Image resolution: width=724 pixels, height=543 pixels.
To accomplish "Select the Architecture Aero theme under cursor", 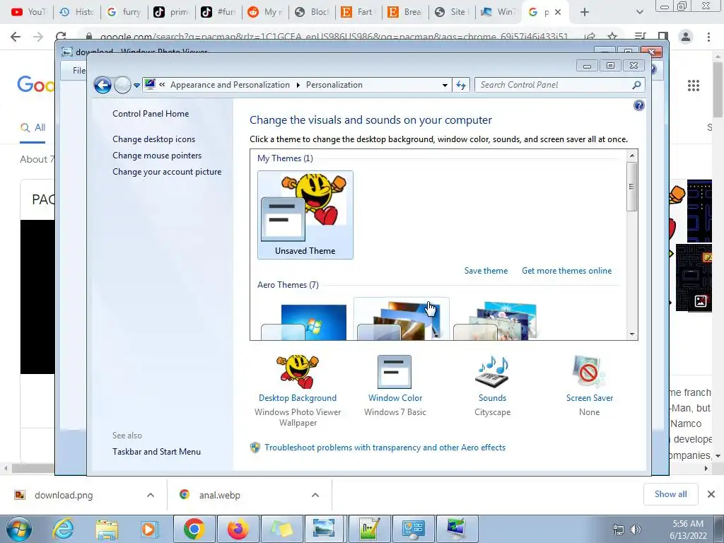I will (x=402, y=320).
